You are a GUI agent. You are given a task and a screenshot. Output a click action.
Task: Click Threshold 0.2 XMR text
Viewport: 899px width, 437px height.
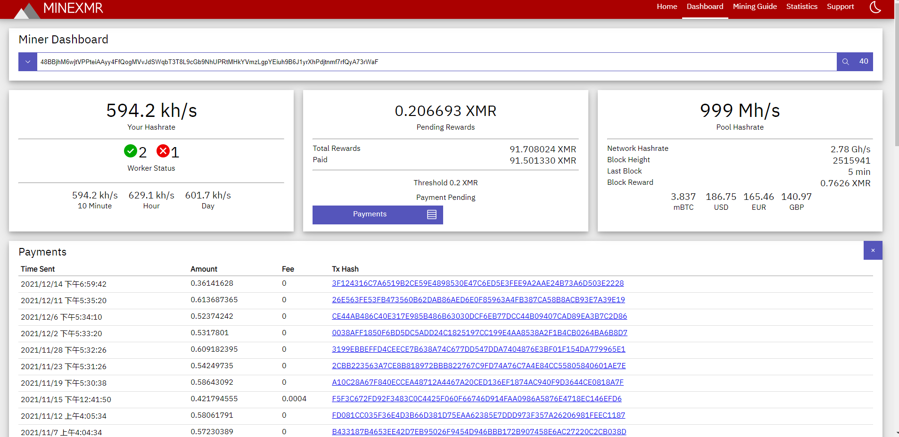445,183
